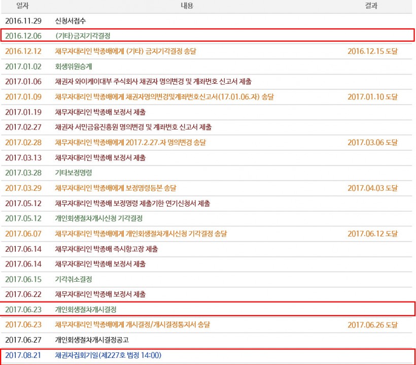Click the result 2016.12.15 도달
Image resolution: width=416 pixels, height=365 pixels.
point(373,51)
